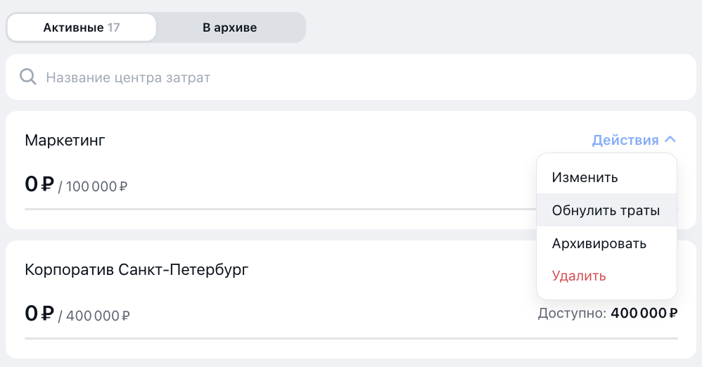This screenshot has height=367, width=702.
Task: Open the Корпоратив Санкт-Петербург title
Action: click(x=136, y=269)
